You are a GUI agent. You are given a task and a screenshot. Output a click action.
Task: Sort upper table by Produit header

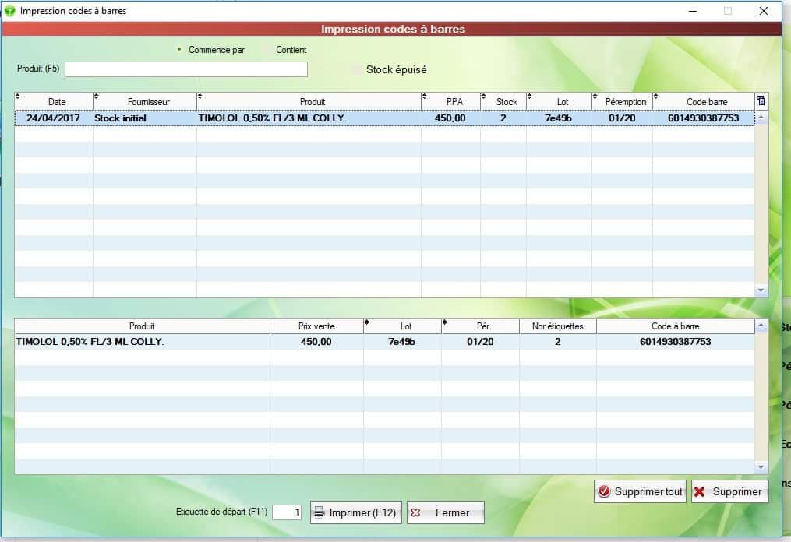coord(309,102)
